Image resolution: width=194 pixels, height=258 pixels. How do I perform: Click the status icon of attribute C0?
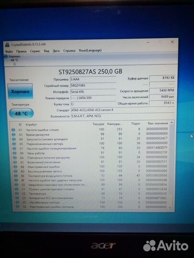pyautogui.click(x=16, y=185)
